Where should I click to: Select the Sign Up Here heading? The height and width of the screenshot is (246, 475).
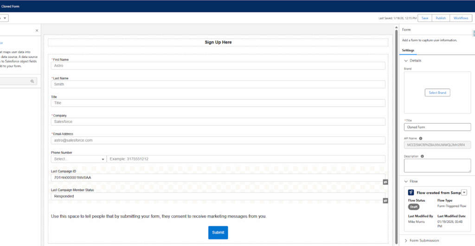click(x=218, y=42)
